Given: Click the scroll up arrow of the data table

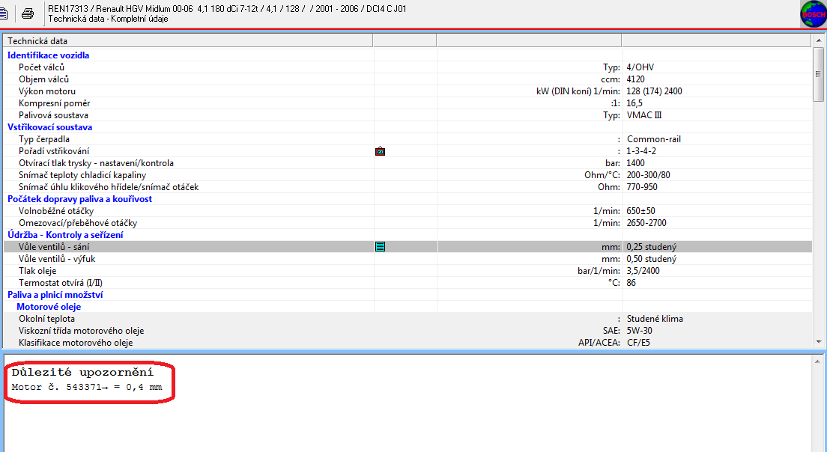Looking at the screenshot, I should pos(819,40).
